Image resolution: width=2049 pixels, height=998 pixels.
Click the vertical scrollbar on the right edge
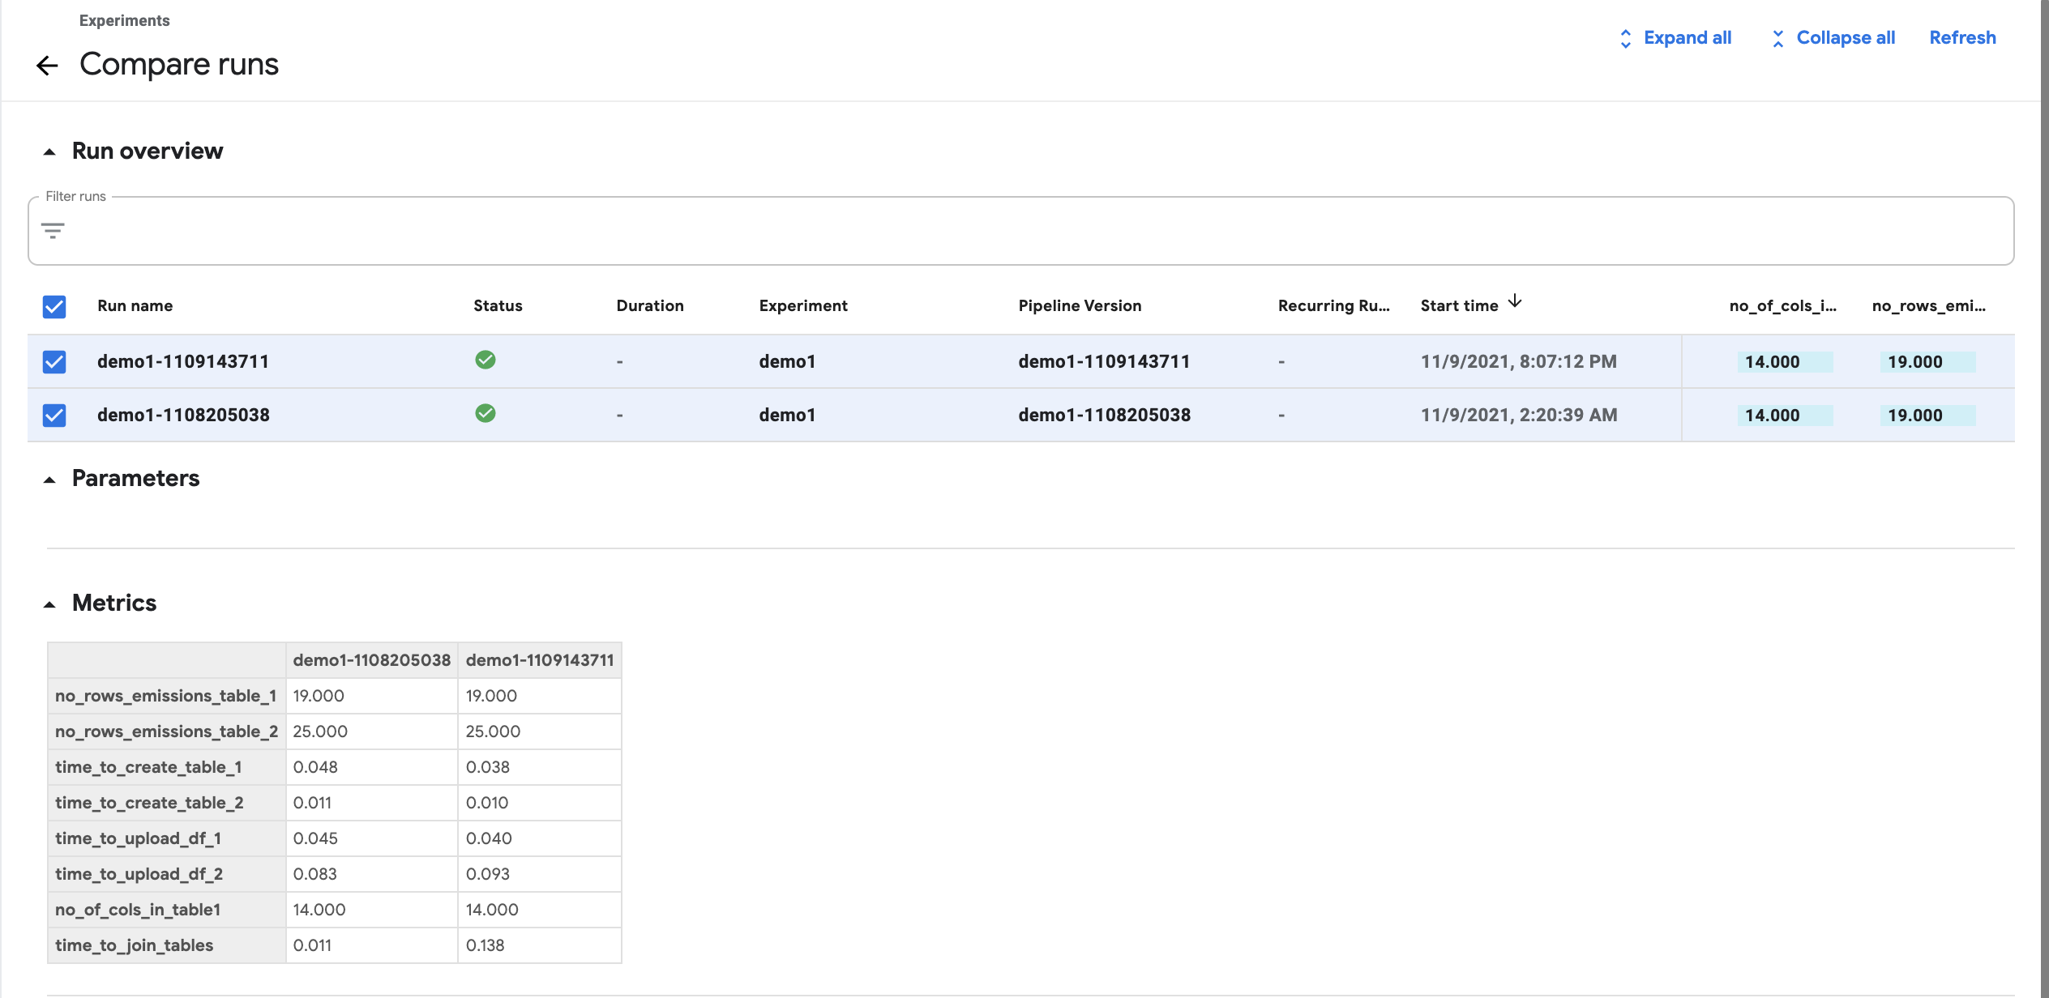tap(2044, 499)
